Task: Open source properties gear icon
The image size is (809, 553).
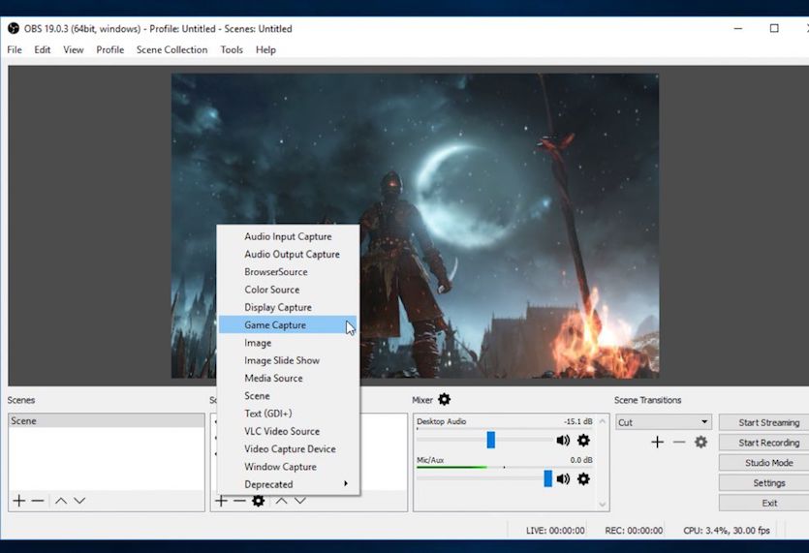Action: click(x=258, y=501)
